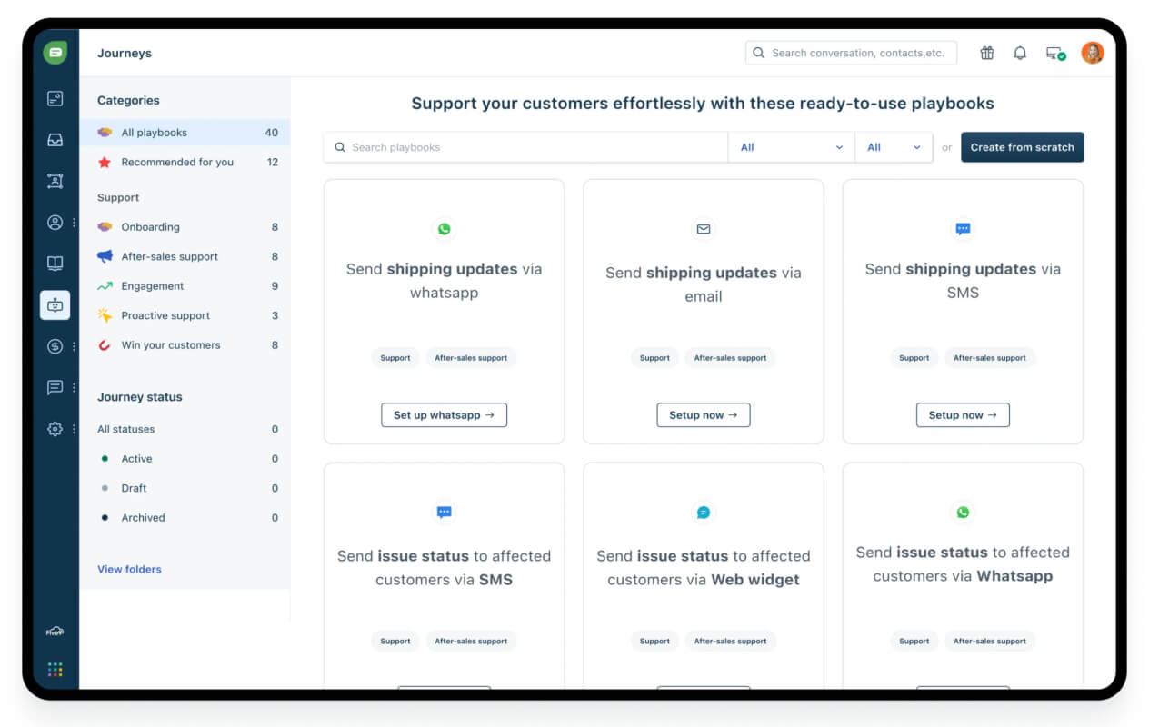The width and height of the screenshot is (1149, 727).
Task: Expand the dots menu beside dollar sidebar icon
Action: pos(74,346)
